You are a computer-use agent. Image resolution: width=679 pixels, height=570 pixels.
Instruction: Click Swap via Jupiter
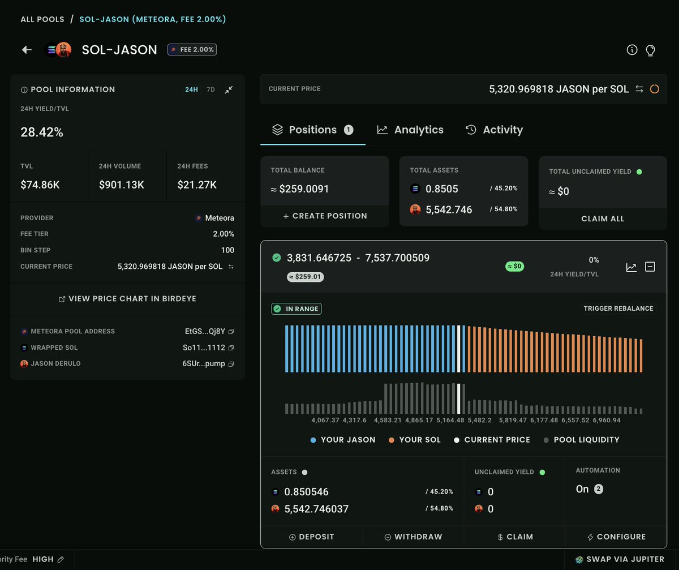tap(620, 559)
